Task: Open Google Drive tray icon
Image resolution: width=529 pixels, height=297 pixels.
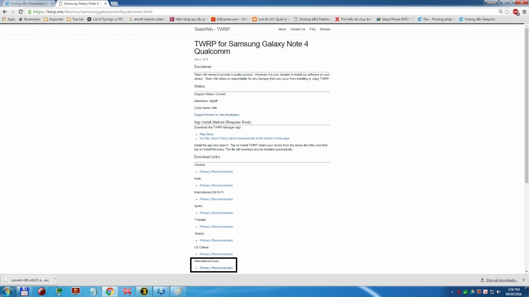Action: 472,292
